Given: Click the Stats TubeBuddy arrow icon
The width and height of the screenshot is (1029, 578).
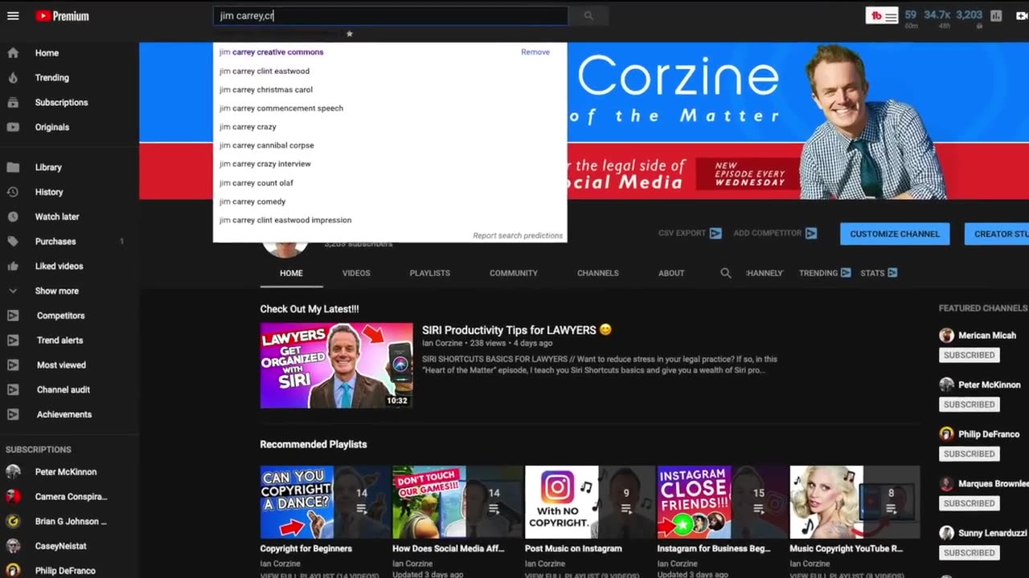Looking at the screenshot, I should pyautogui.click(x=892, y=273).
